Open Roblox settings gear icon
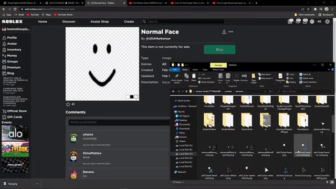Viewport: 336px width, 189px height. coord(327,22)
